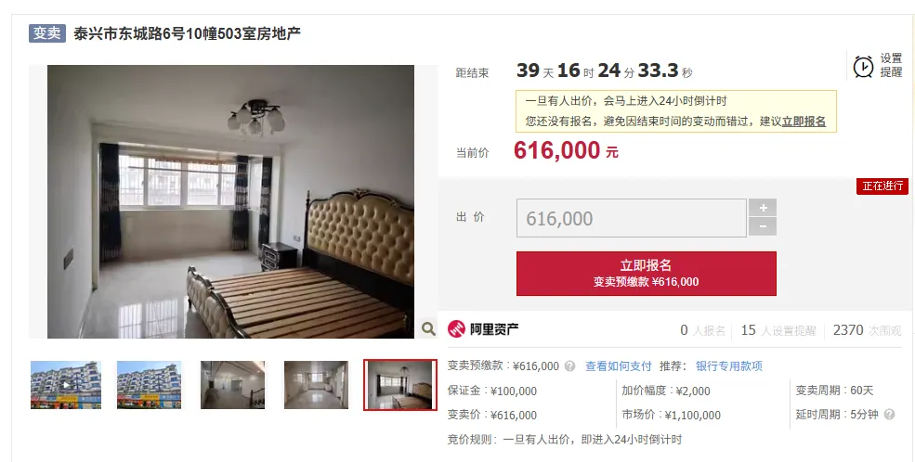915x462 pixels.
Task: Click the 设置提醒 text label
Action: click(x=891, y=65)
